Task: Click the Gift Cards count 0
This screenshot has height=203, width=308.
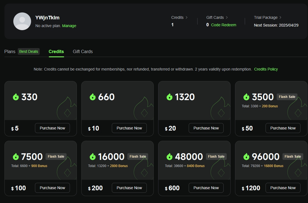Action: tap(208, 25)
